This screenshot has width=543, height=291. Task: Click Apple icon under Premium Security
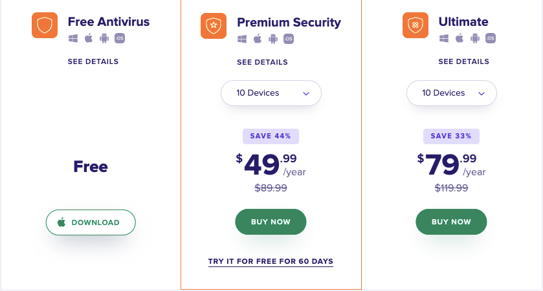pyautogui.click(x=258, y=39)
